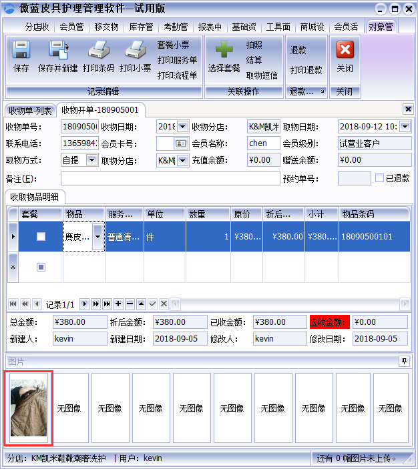Screen dimensions: 418x469
Task: Open the 物品 dropdown in grid row
Action: (x=98, y=236)
